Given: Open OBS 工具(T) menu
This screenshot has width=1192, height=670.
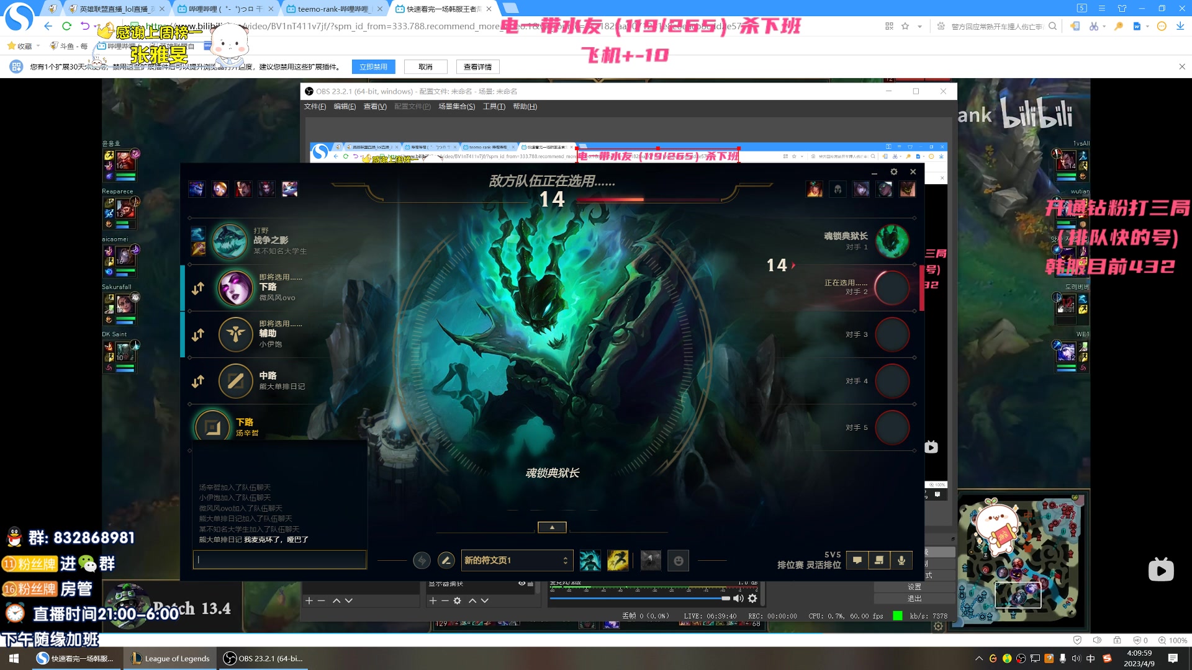Looking at the screenshot, I should (494, 107).
